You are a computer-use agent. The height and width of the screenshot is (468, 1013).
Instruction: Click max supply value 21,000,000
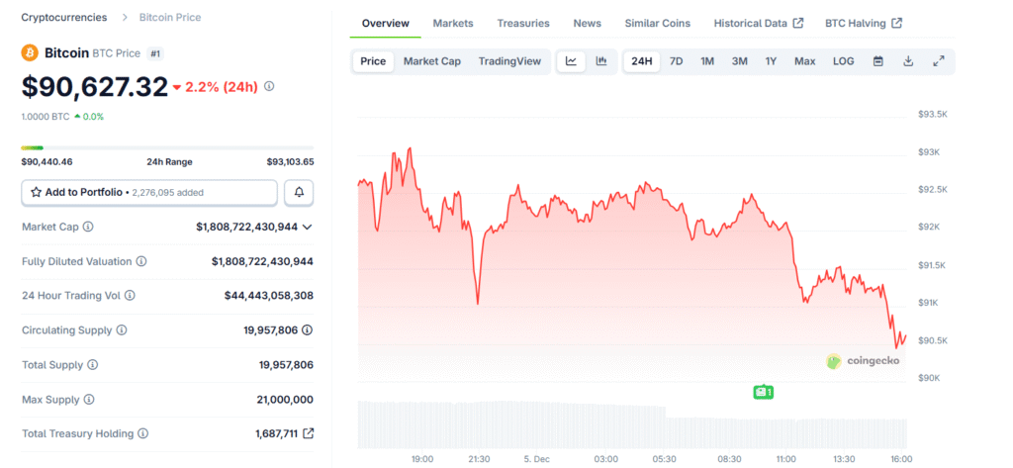click(285, 400)
